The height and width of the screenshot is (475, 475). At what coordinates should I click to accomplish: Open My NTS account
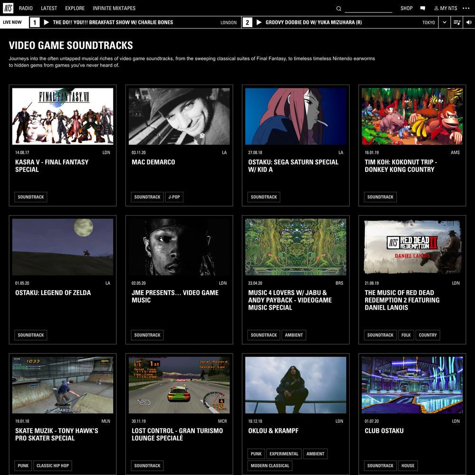click(446, 8)
